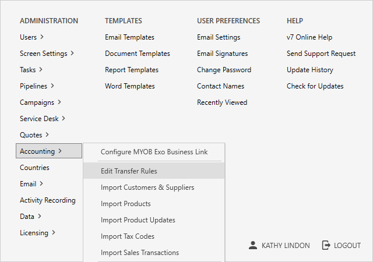Open the Countries administration page
Screen dimensions: 373x262
point(34,168)
